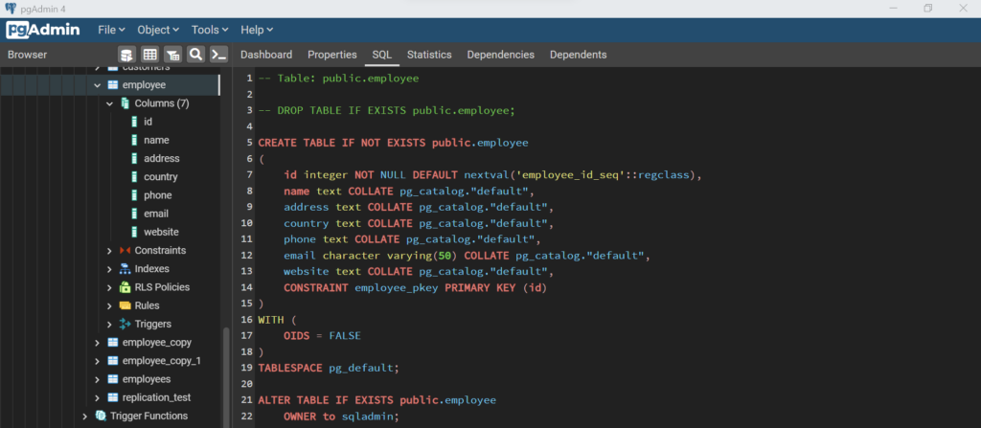Collapse the Columns (7) node

click(x=109, y=103)
